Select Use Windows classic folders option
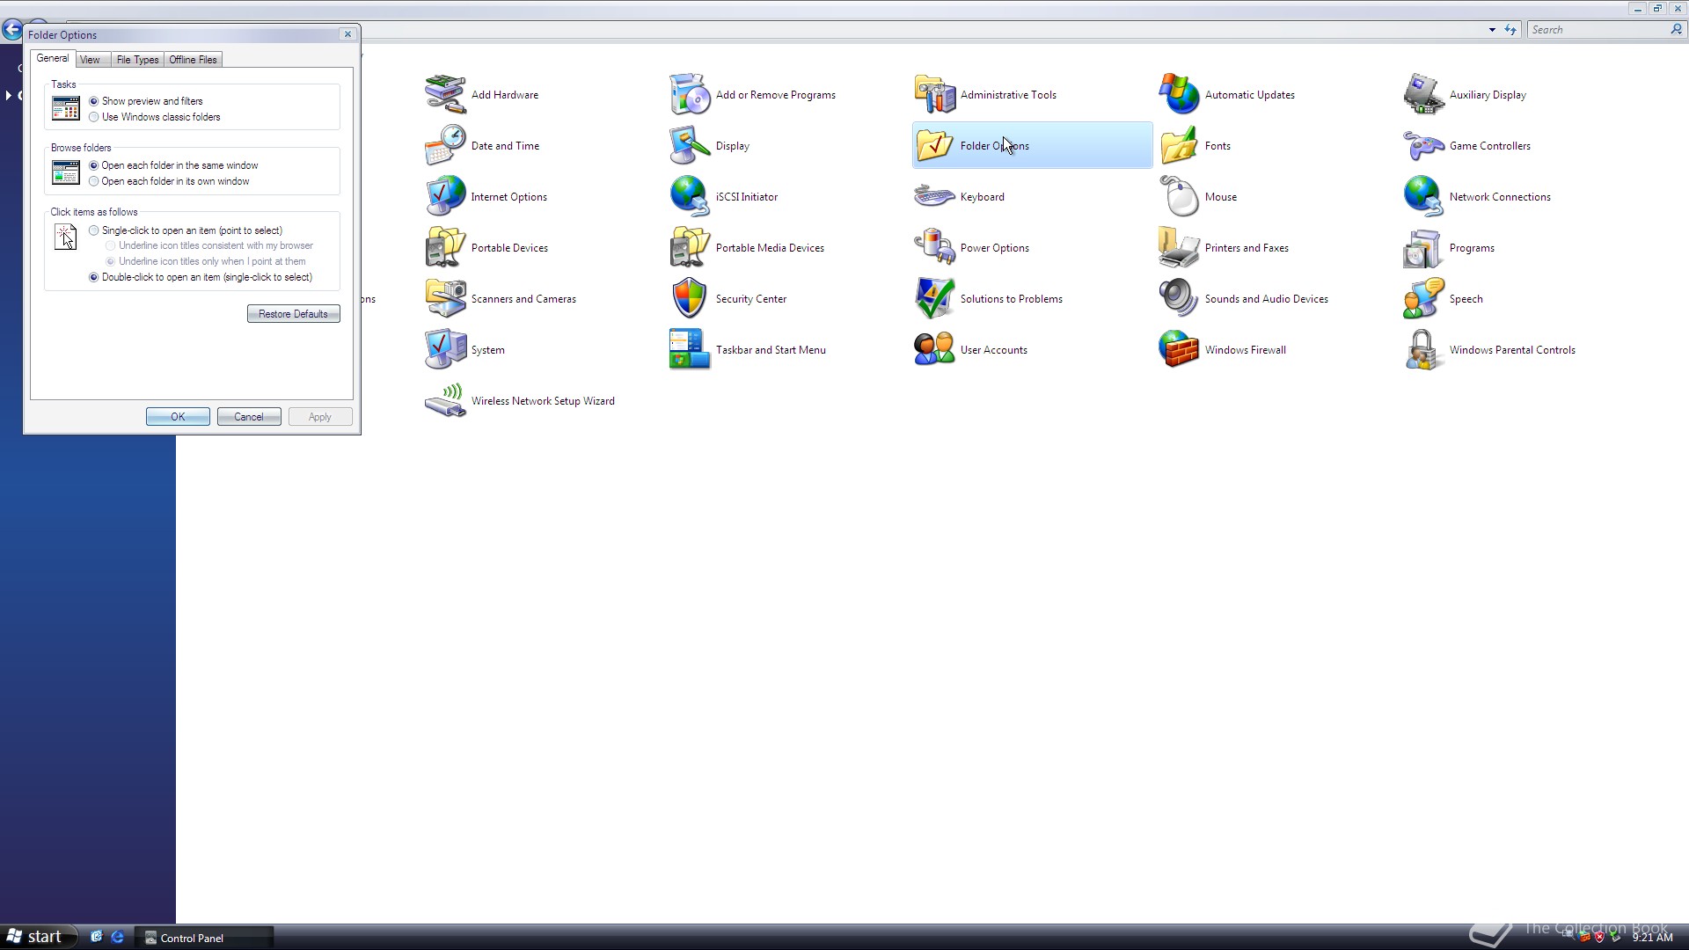 (94, 117)
